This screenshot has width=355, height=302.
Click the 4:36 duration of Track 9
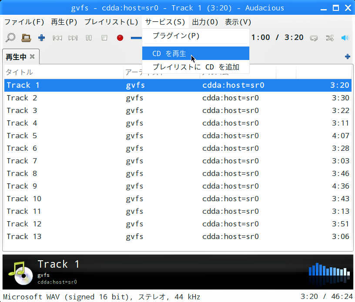point(341,186)
